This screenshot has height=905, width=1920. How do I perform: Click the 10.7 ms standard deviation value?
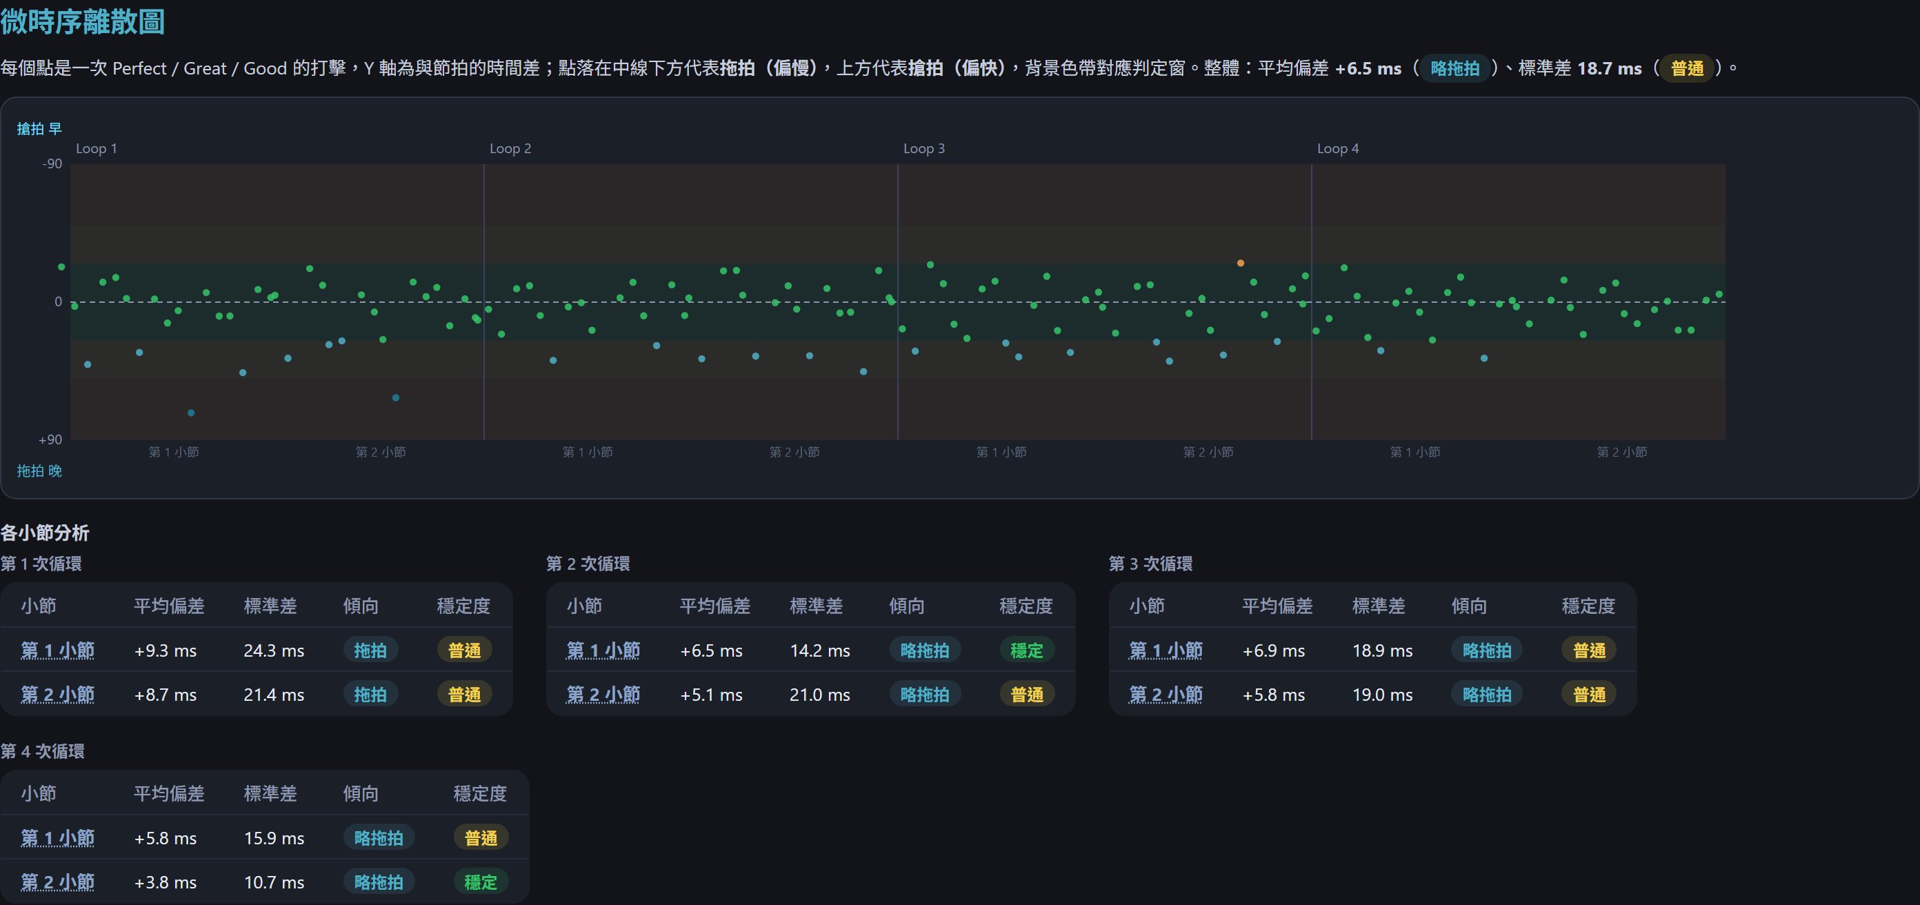274,883
